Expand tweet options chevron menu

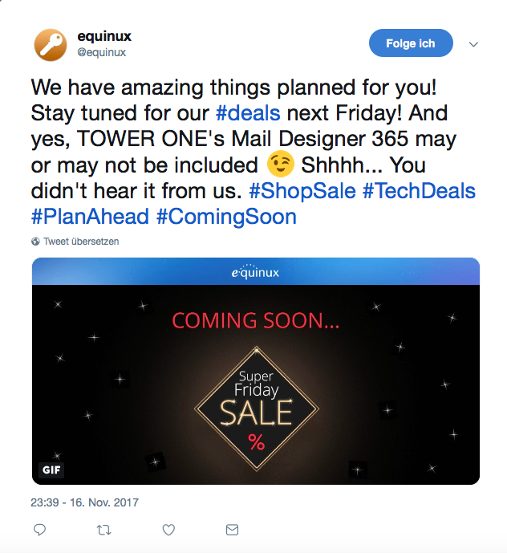pos(473,44)
